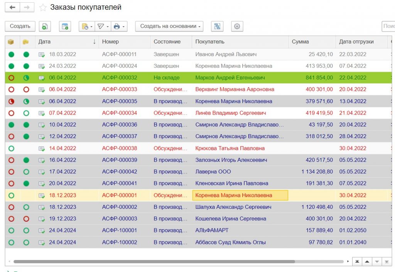Screen dimensions: 395x272
Task: Jump to the last row with the scroll-to-bottom button
Action: 387,262
